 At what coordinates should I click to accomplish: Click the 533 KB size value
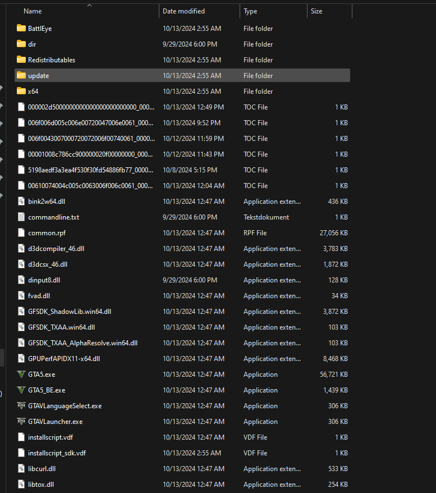click(338, 469)
